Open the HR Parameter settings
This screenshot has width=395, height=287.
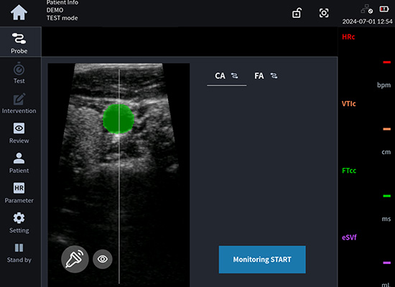click(19, 192)
